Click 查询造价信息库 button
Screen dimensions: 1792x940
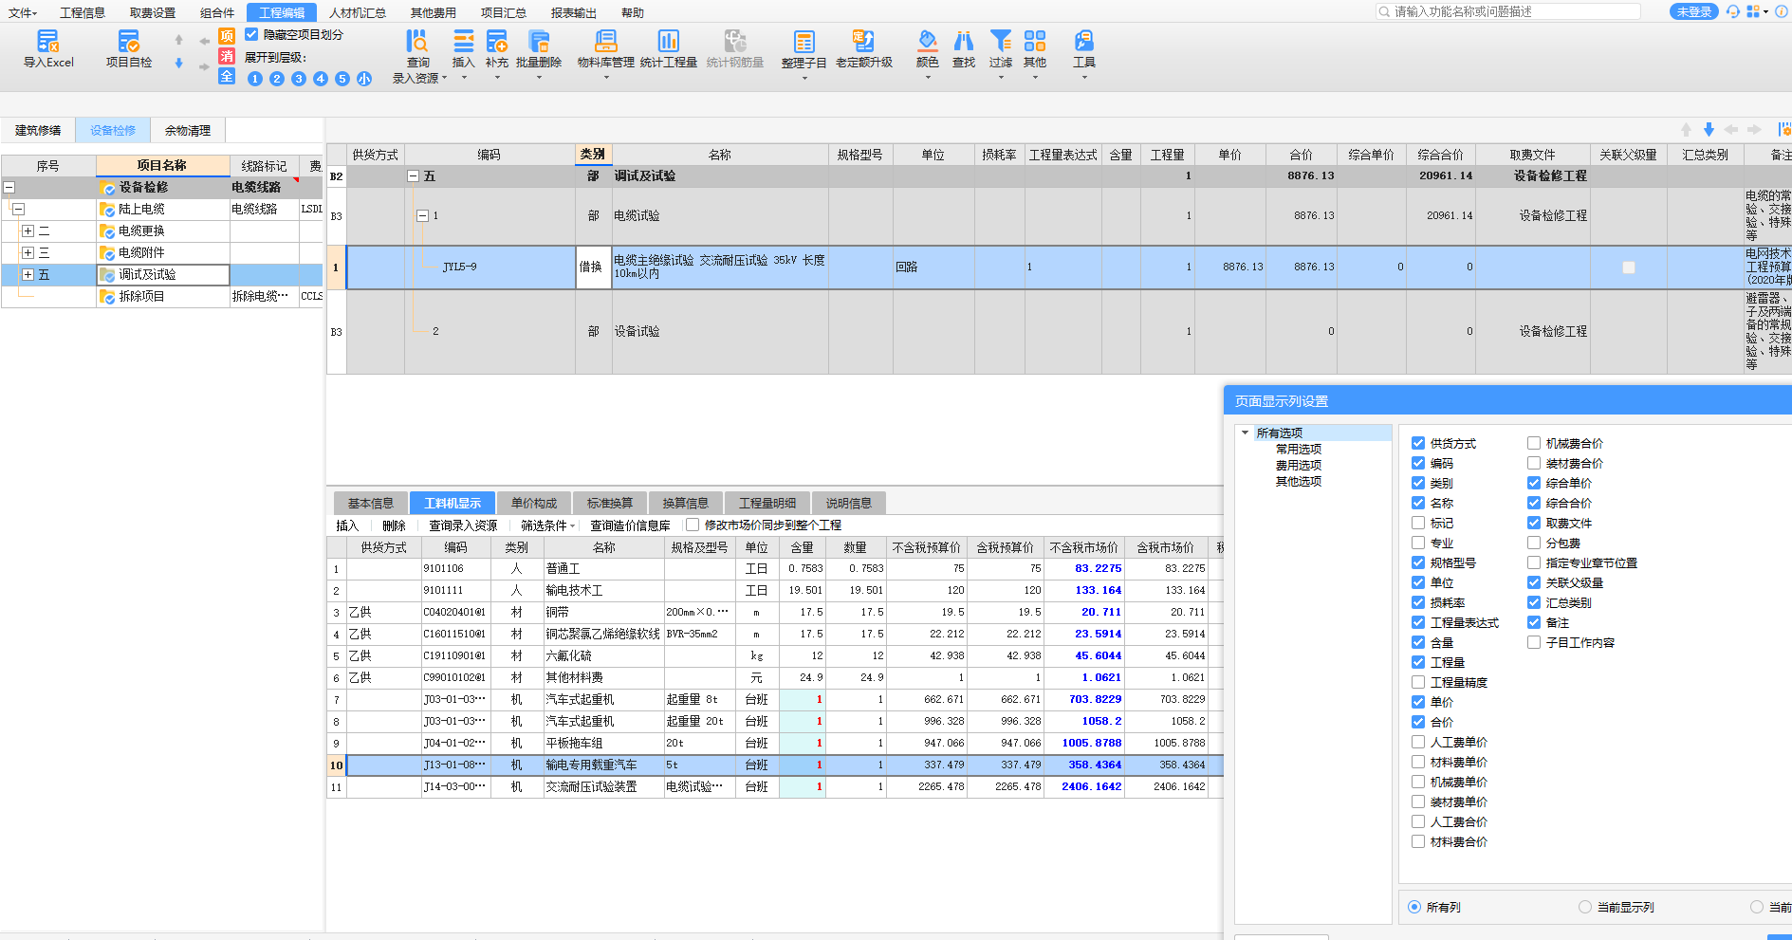tap(630, 525)
